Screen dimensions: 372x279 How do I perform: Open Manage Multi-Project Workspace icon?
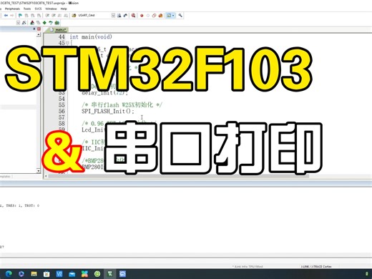tap(39, 23)
